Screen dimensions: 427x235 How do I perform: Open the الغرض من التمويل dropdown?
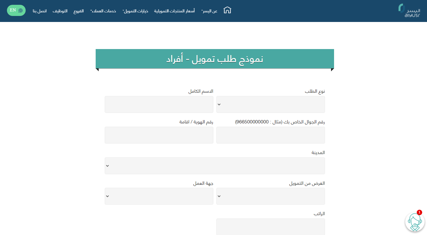coord(271,196)
